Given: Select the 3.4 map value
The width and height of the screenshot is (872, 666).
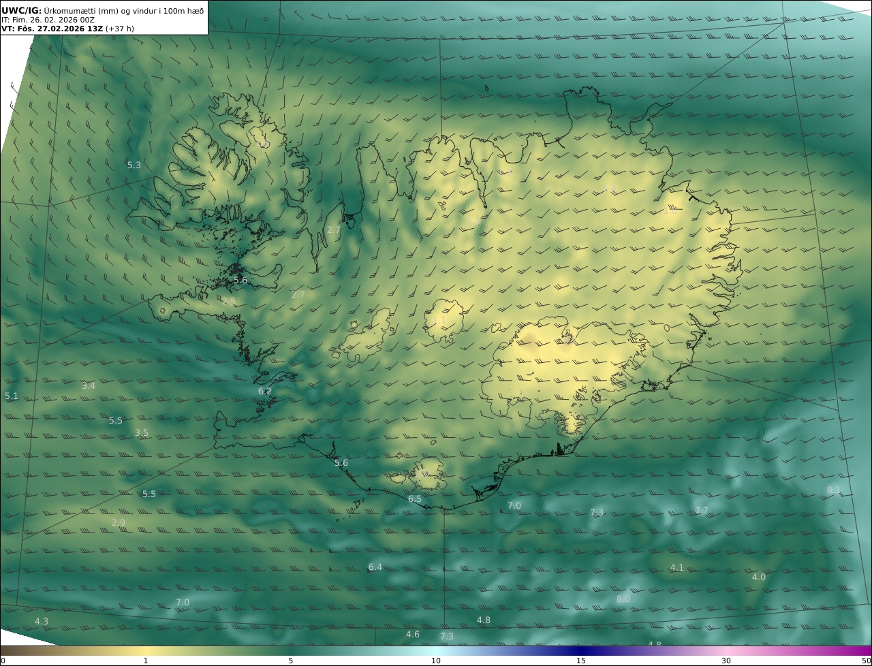Looking at the screenshot, I should (89, 385).
